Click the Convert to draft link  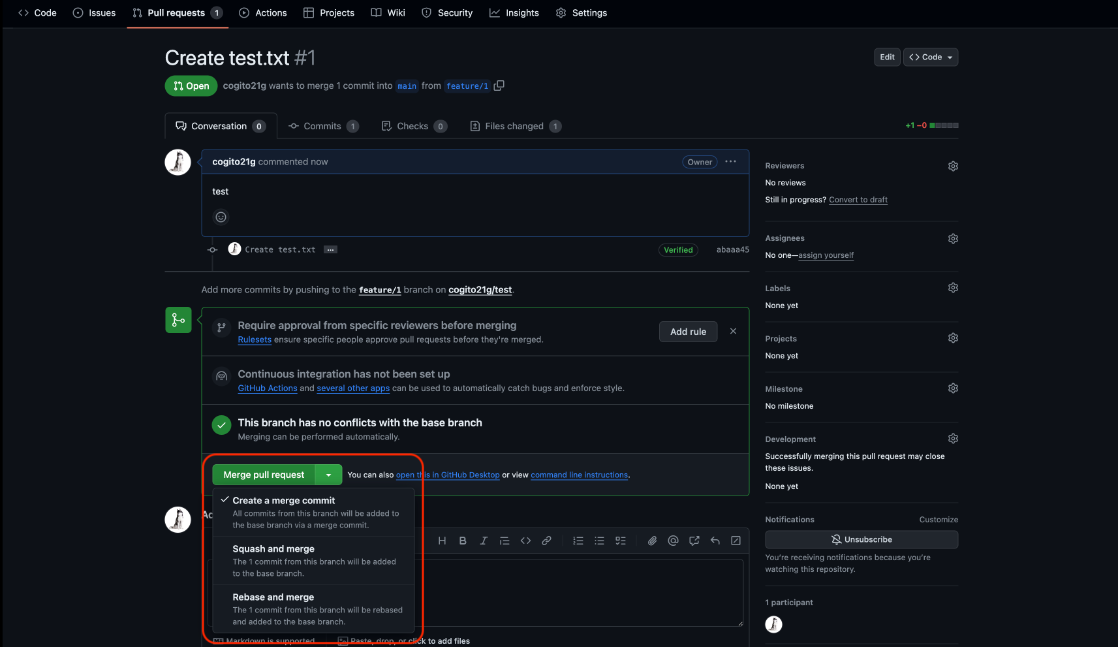point(858,200)
